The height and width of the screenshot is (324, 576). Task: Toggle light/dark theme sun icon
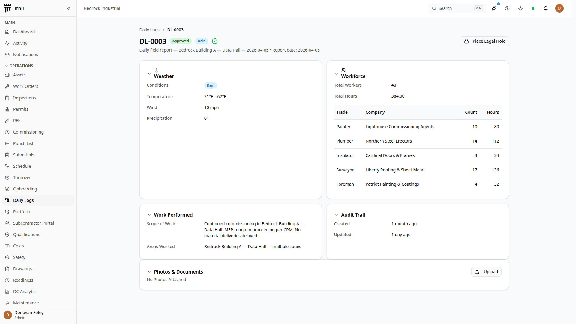coord(520,8)
